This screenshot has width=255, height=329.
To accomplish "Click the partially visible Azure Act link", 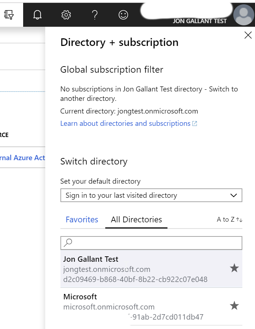I will tap(22, 158).
